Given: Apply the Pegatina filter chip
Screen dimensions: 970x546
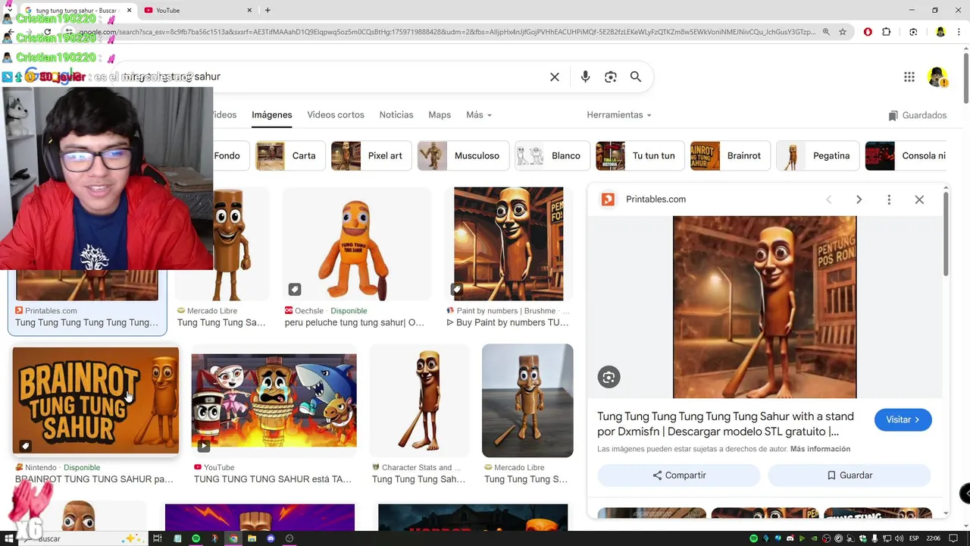Looking at the screenshot, I should [818, 155].
